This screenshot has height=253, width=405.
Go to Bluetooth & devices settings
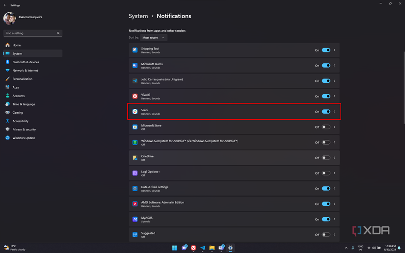(26, 62)
